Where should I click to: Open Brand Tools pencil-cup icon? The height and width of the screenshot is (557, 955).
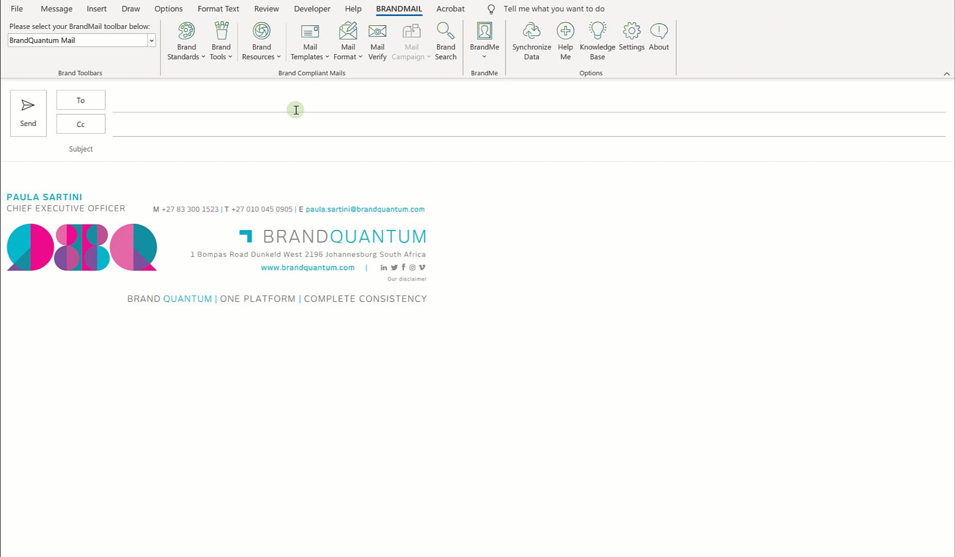click(x=221, y=31)
